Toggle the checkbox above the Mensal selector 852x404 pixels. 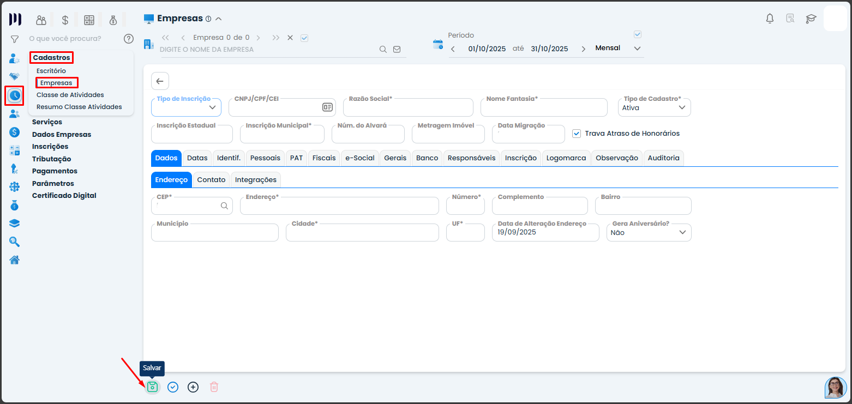638,34
